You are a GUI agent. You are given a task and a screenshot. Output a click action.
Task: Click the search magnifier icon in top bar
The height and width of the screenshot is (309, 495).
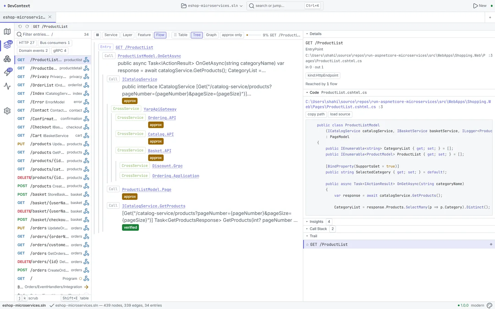point(252,6)
